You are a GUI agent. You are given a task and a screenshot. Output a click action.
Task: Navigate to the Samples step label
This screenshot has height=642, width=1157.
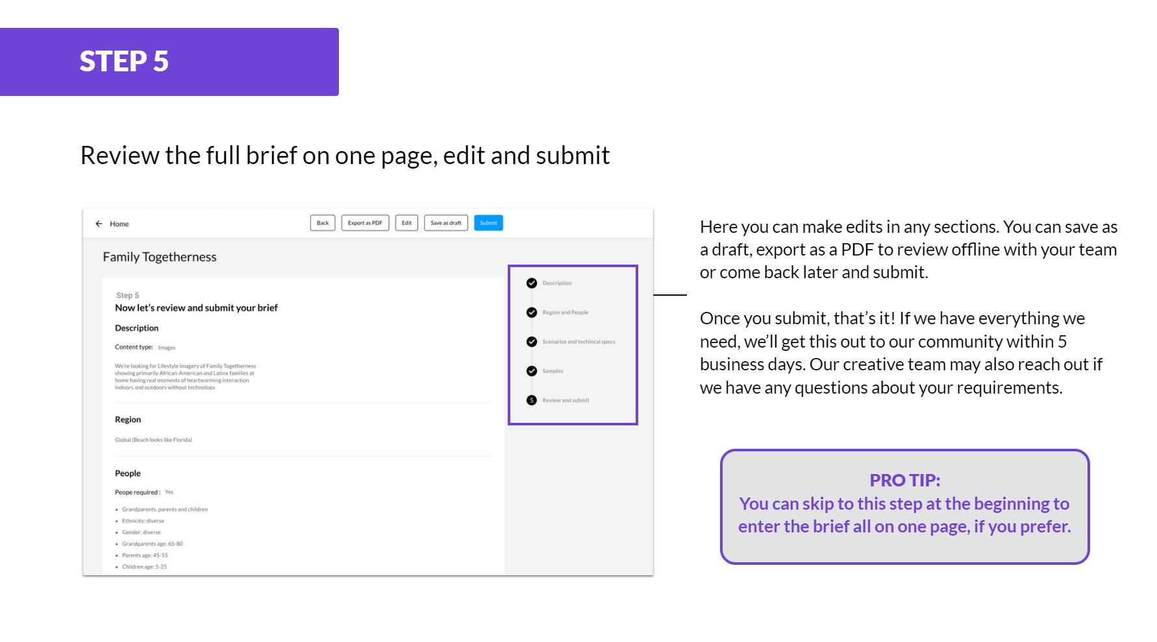553,371
